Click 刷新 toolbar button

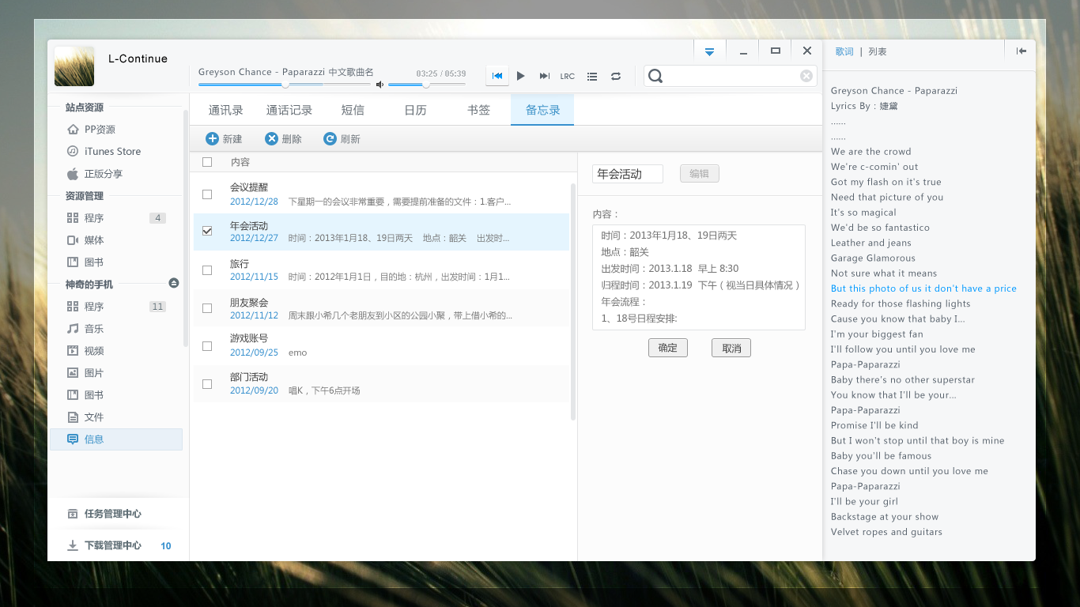[x=342, y=139]
